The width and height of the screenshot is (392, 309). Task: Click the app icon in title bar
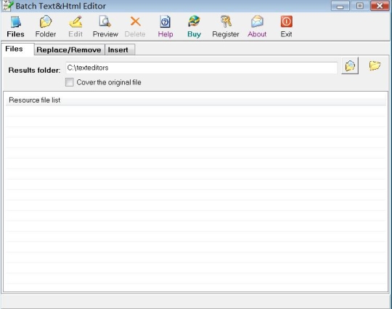7,6
